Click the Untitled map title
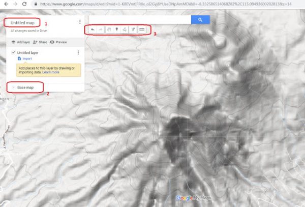Image resolution: width=305 pixels, height=207 pixels. pyautogui.click(x=22, y=23)
